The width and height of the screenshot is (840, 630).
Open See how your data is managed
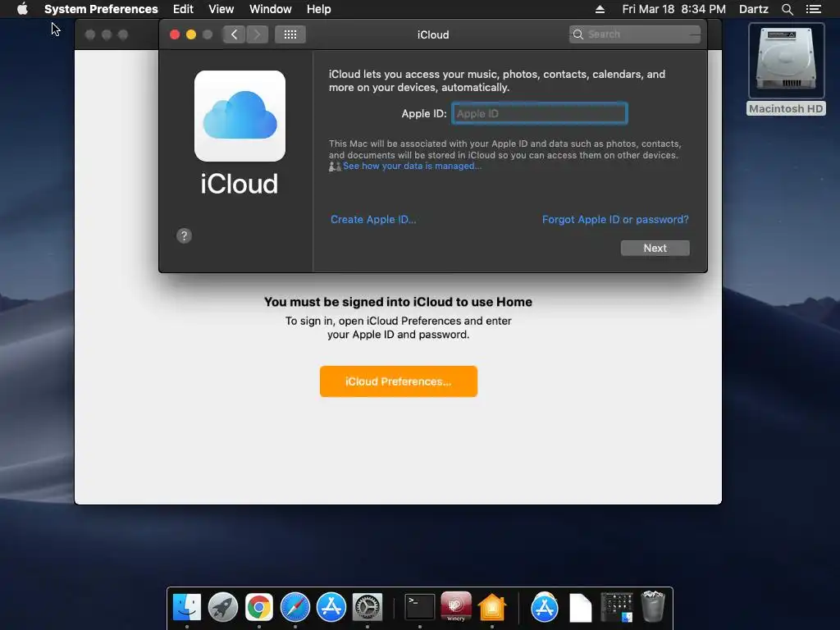tap(412, 166)
